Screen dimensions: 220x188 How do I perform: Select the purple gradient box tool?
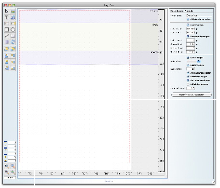point(7,42)
